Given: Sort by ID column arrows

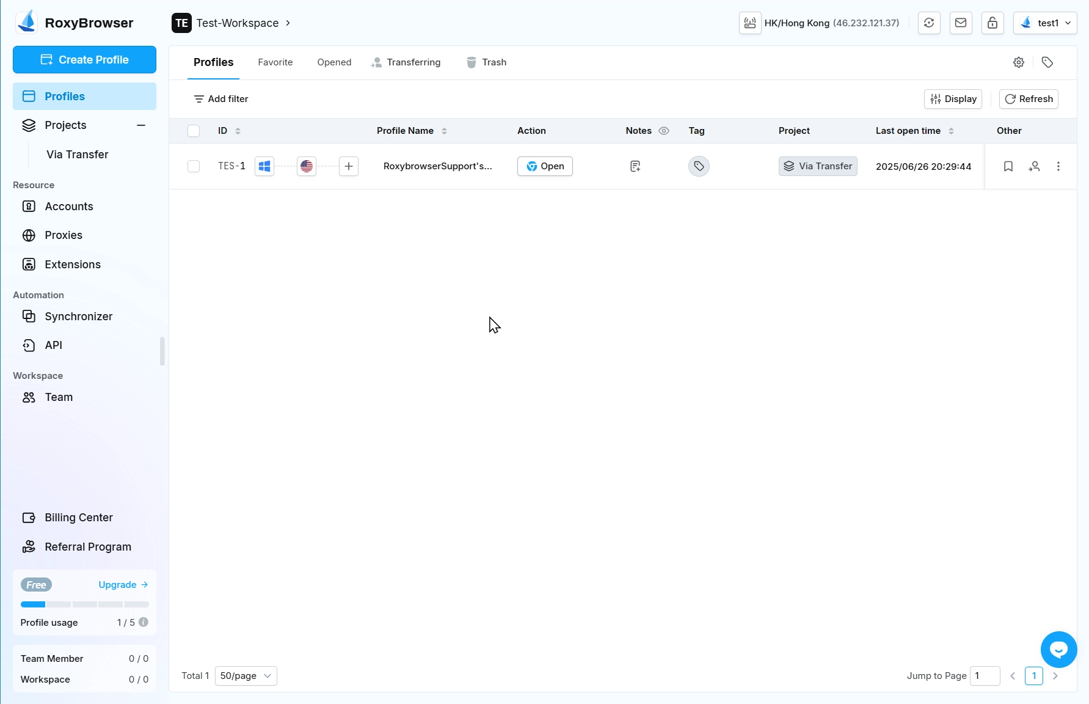Looking at the screenshot, I should click(x=238, y=131).
